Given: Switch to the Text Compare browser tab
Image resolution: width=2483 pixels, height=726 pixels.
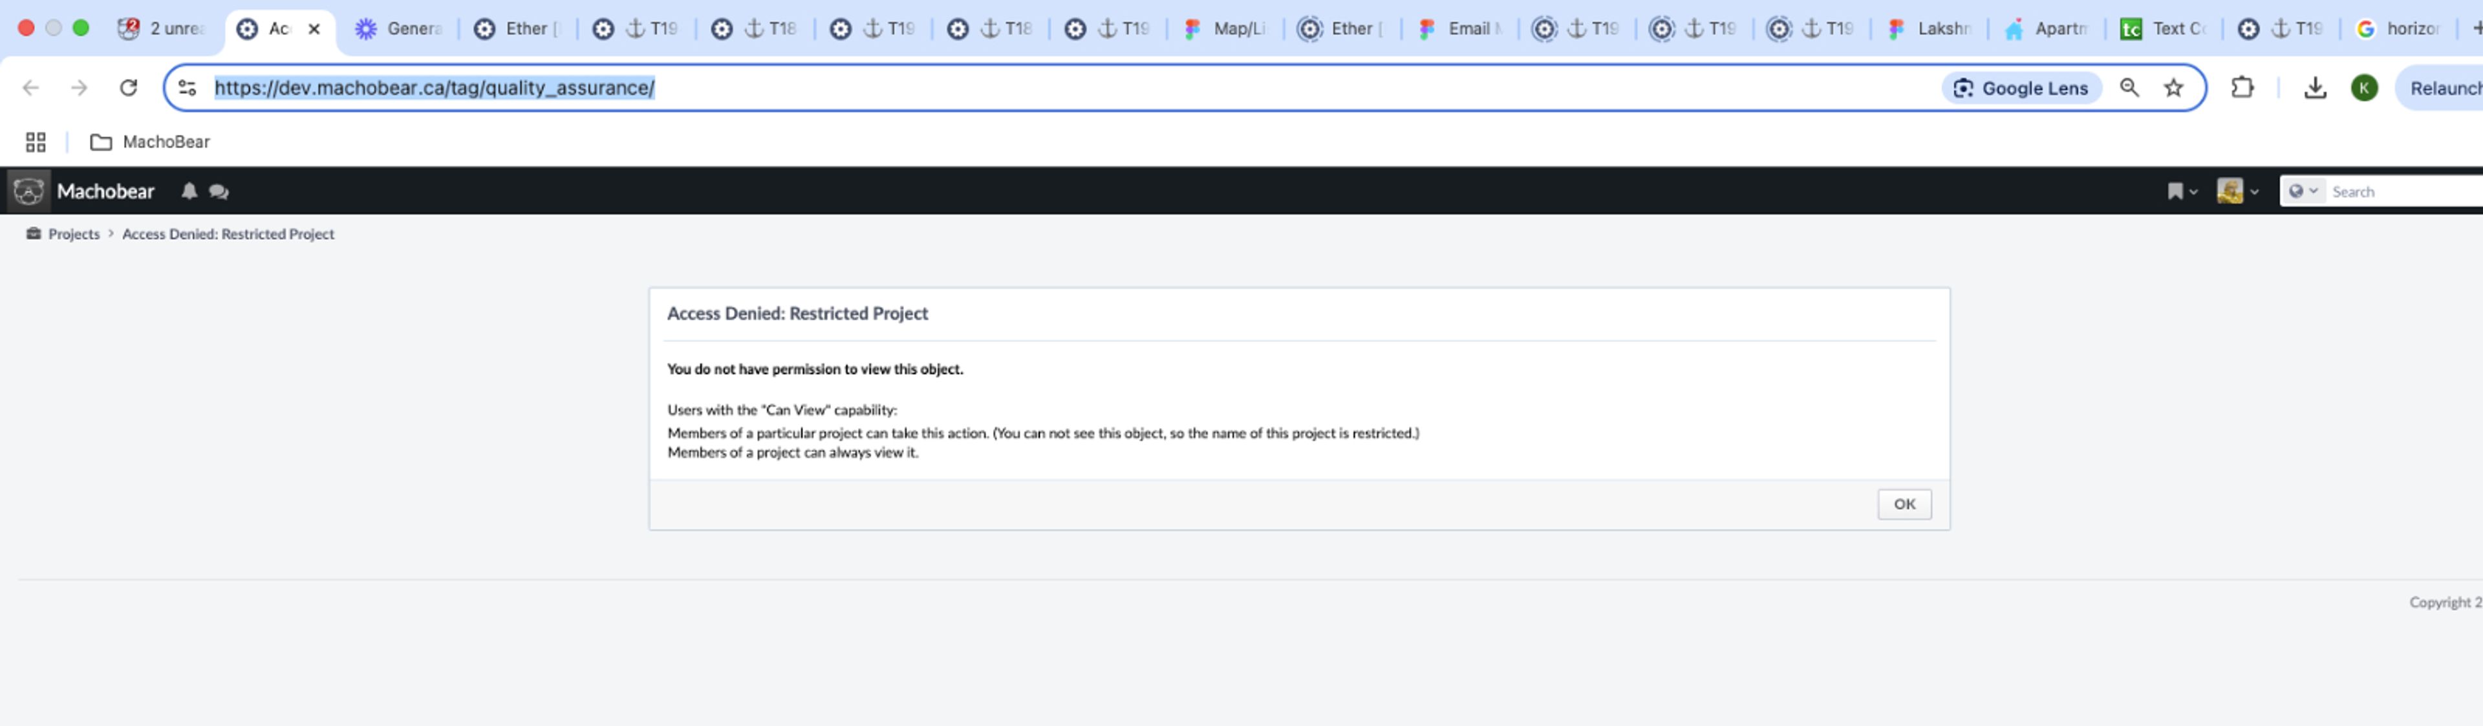Looking at the screenshot, I should click(x=2164, y=29).
